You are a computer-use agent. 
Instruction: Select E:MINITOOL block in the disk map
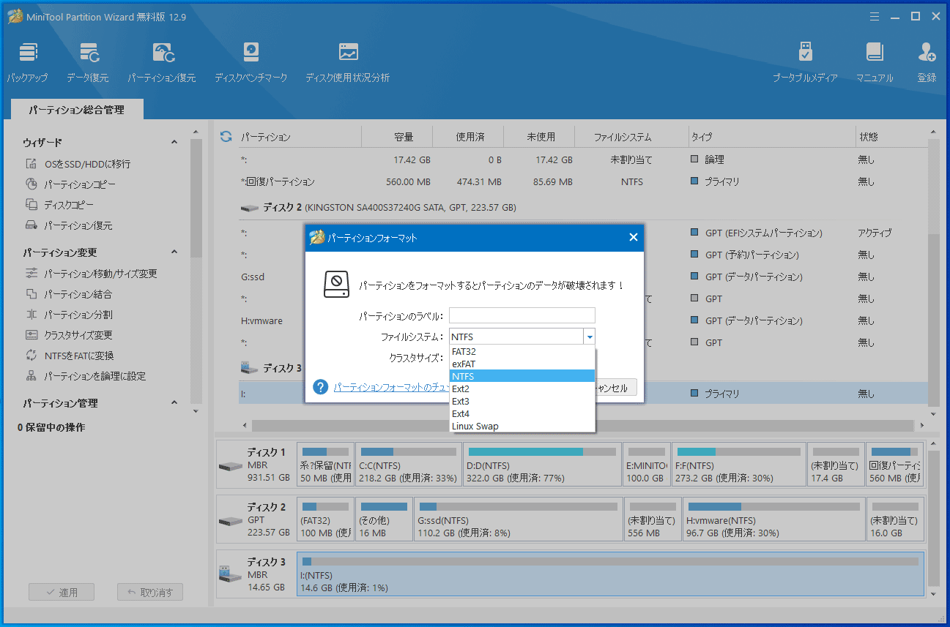coord(647,465)
